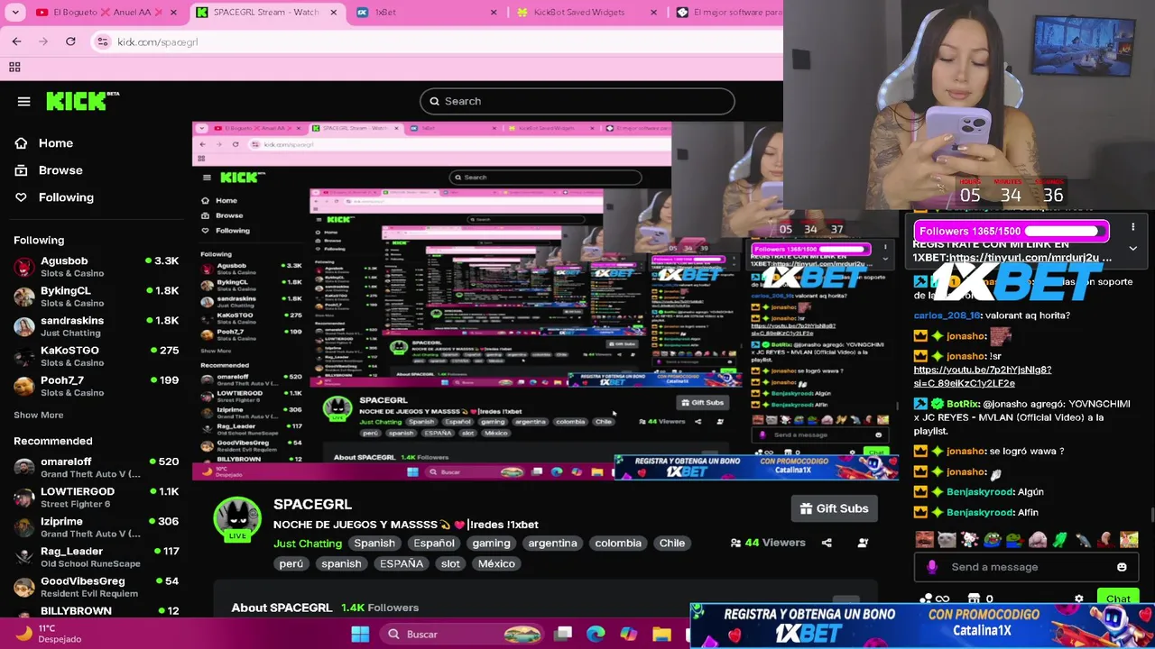Select the perú tag

tap(291, 563)
